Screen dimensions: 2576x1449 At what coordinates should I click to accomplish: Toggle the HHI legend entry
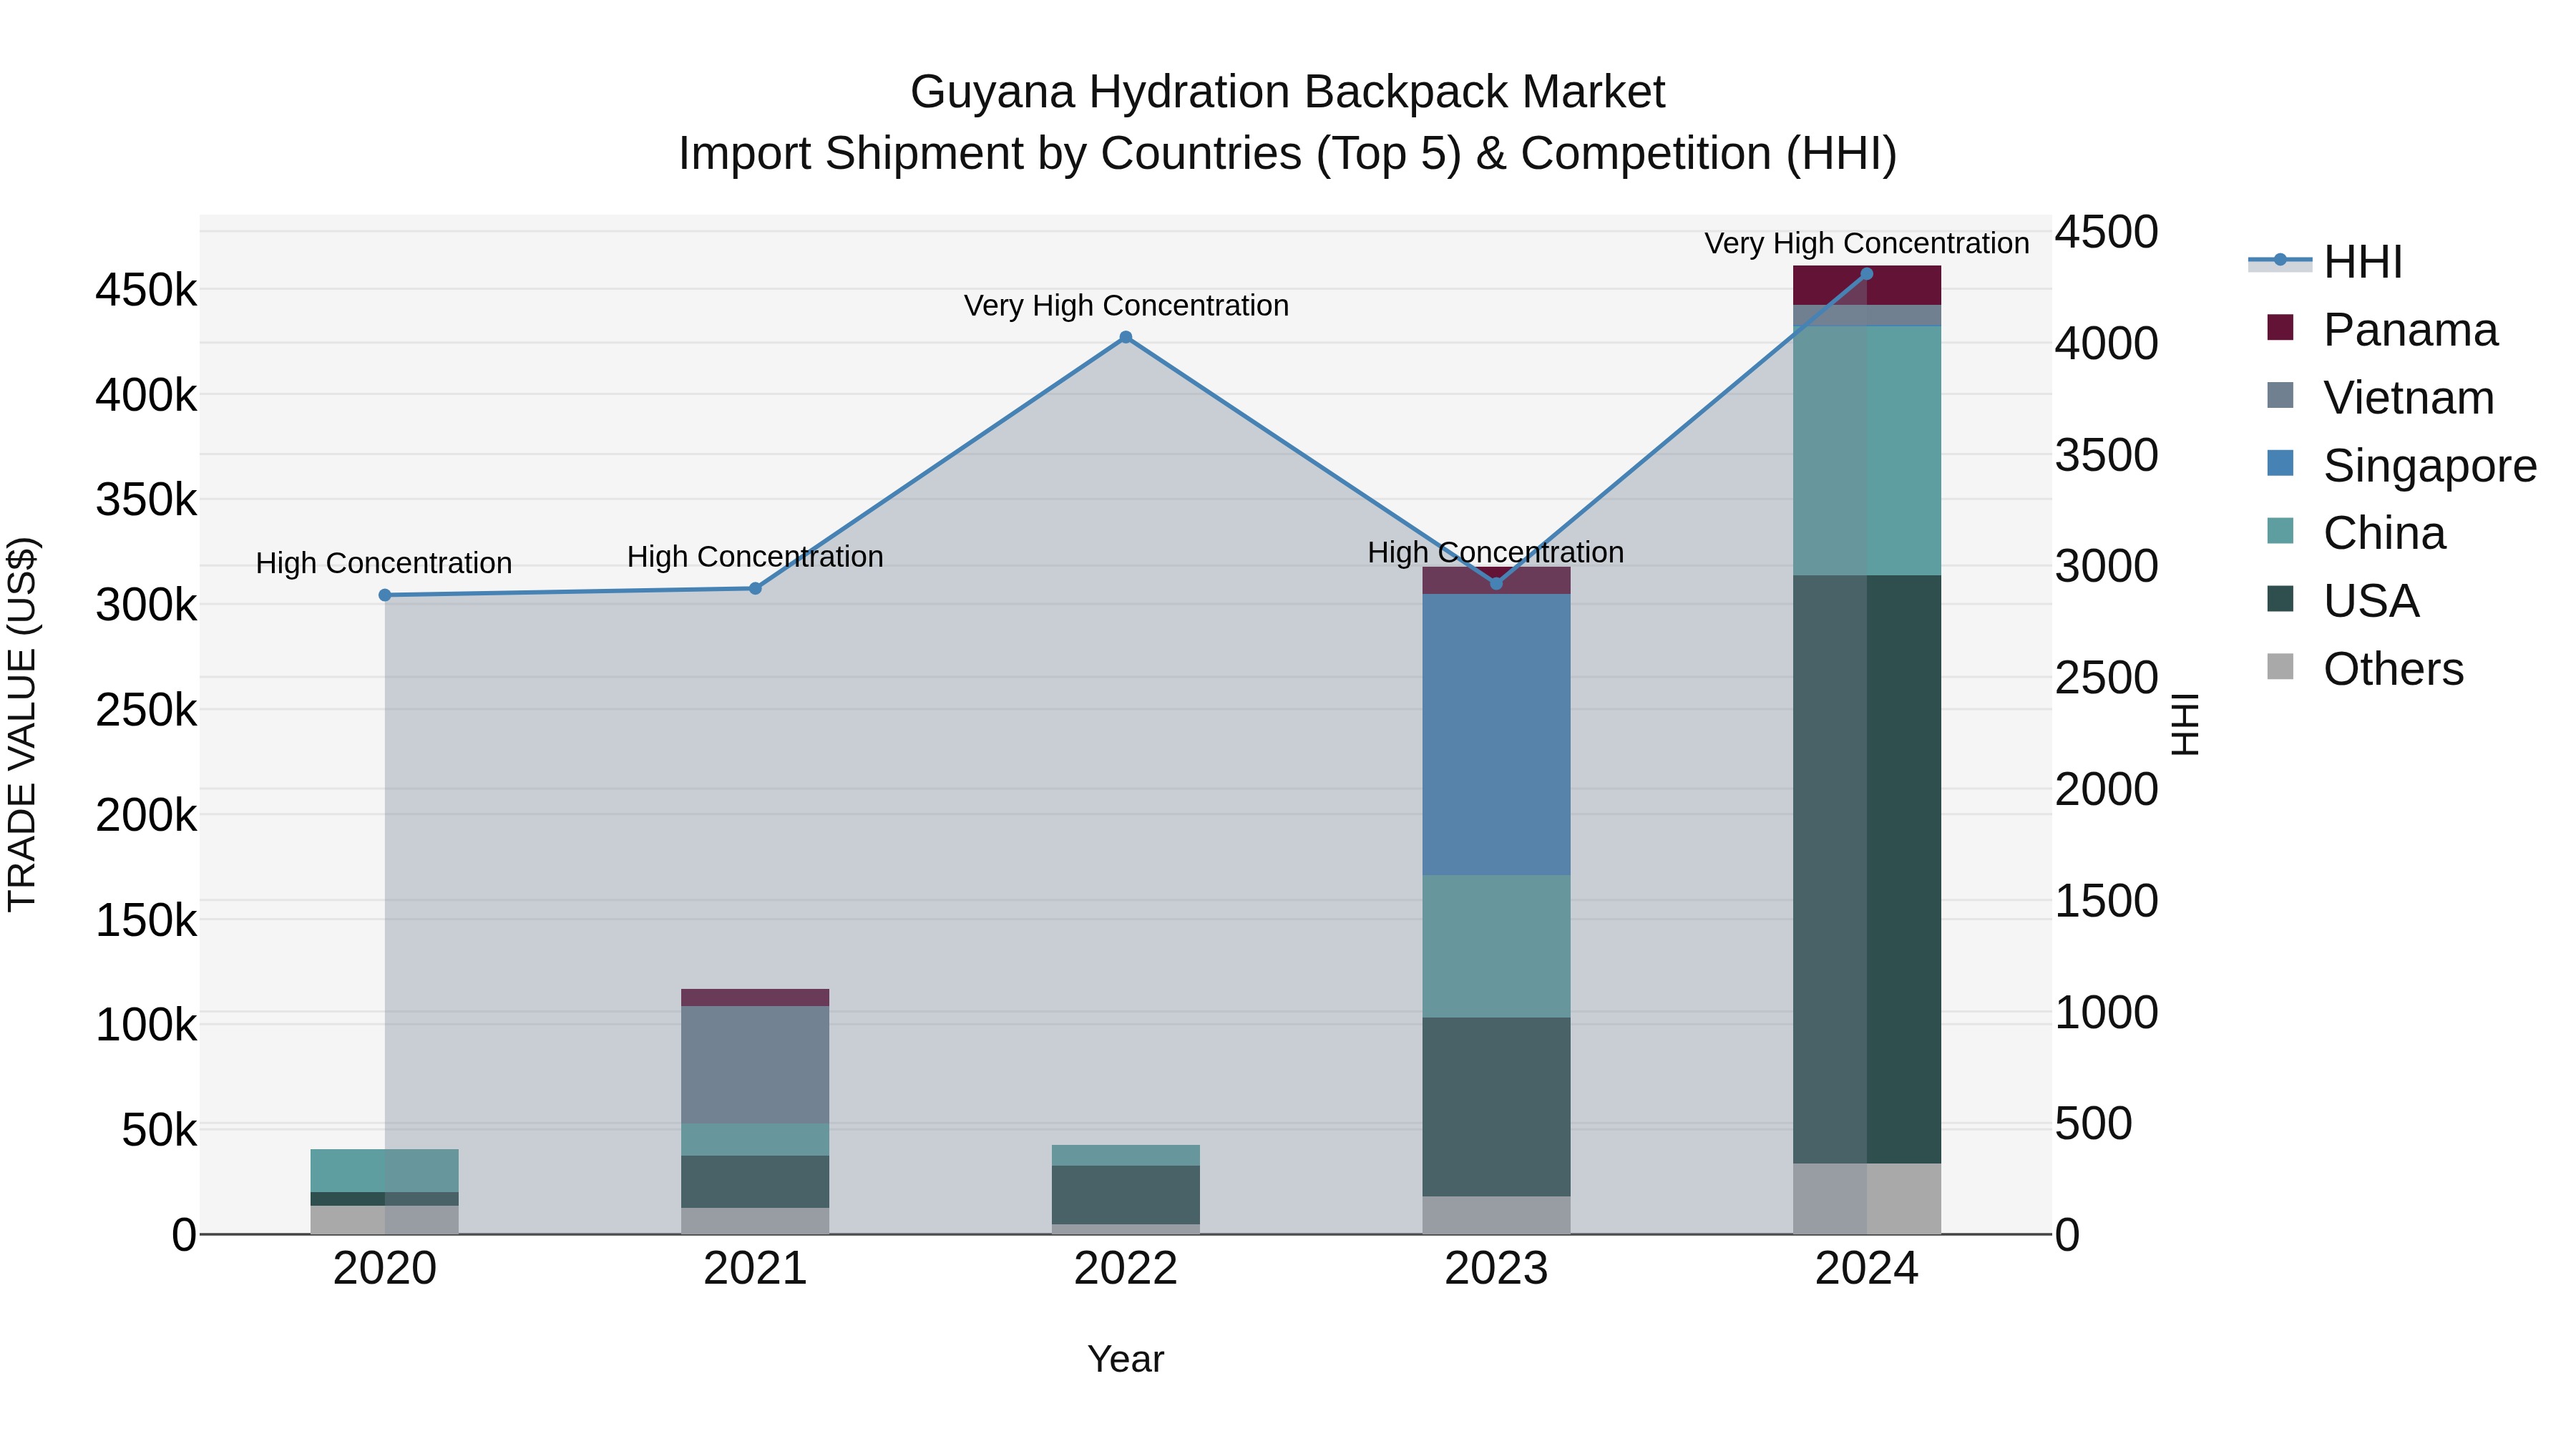point(2326,262)
